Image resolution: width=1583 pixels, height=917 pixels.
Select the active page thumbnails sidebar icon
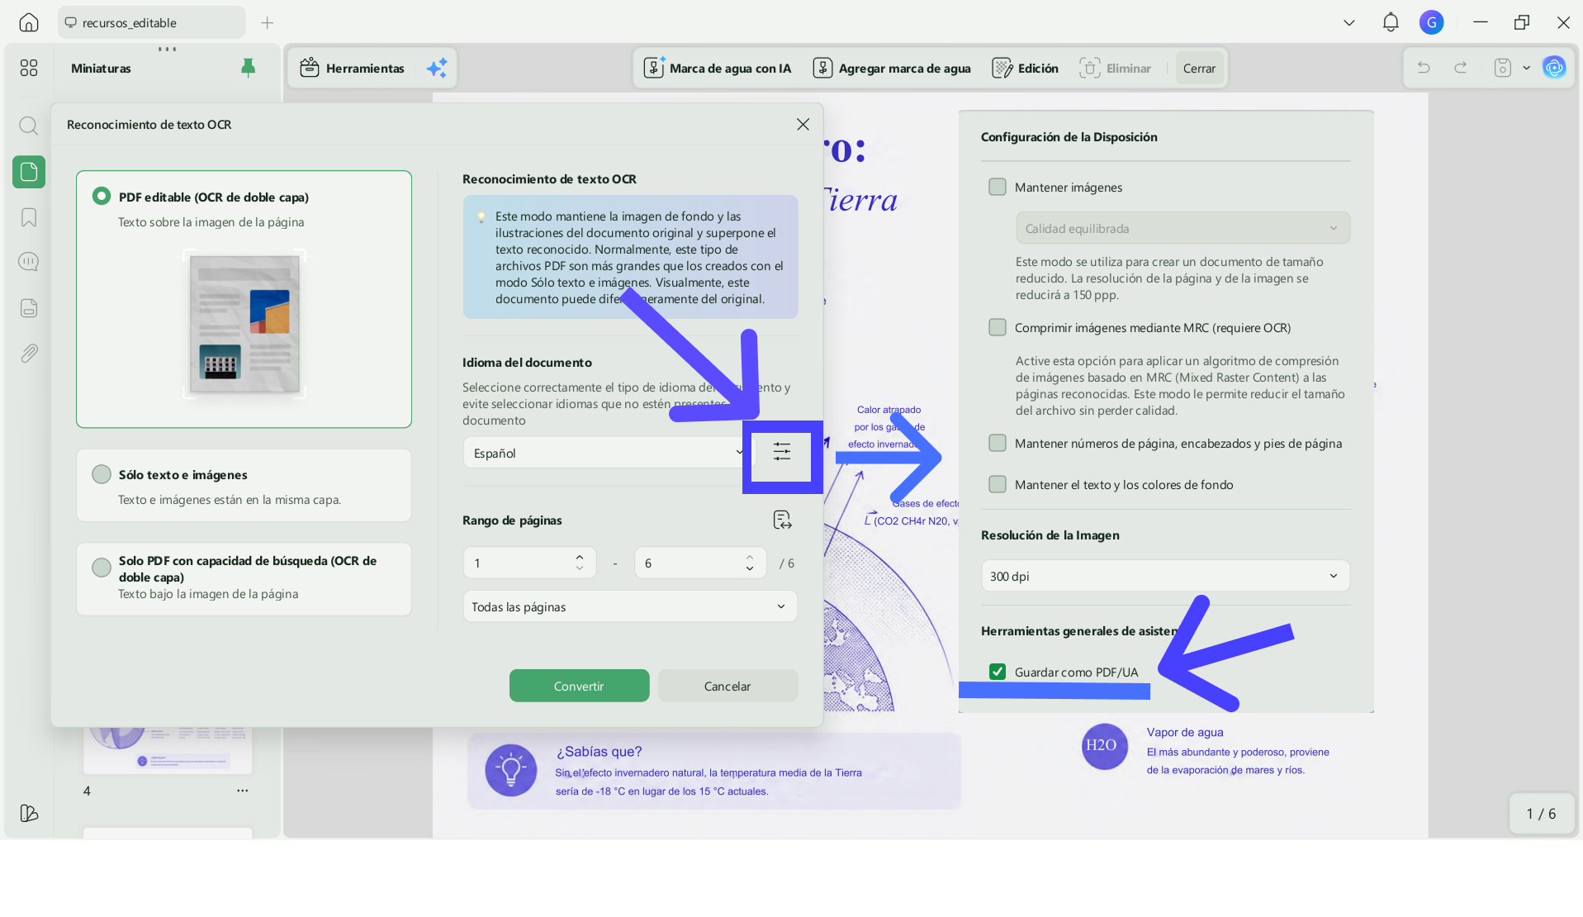(x=29, y=172)
